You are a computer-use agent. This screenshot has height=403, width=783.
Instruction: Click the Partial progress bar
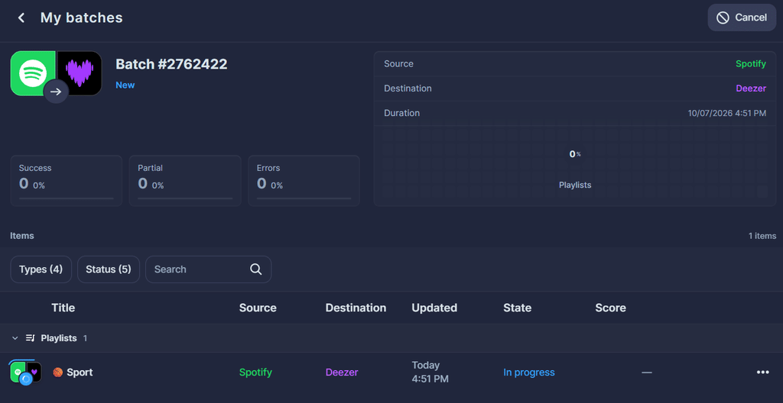185,198
